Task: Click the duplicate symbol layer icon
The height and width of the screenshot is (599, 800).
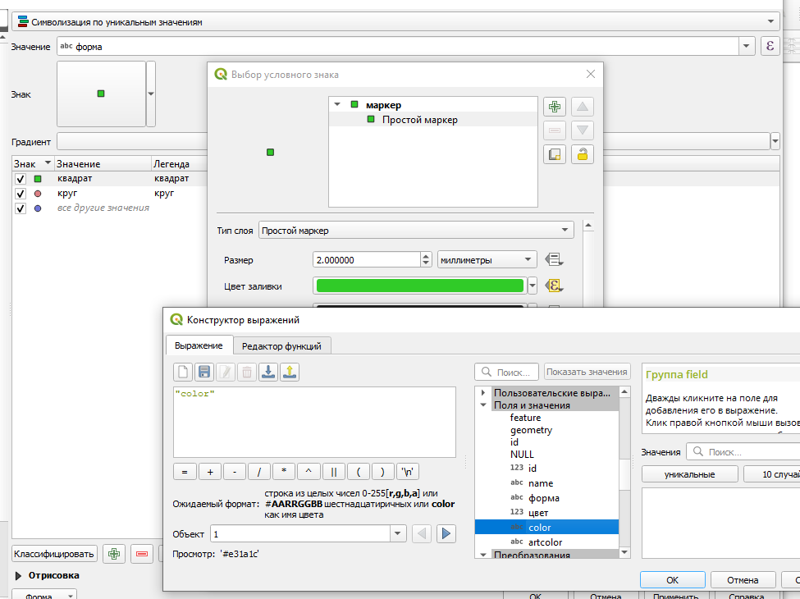Action: (x=555, y=153)
